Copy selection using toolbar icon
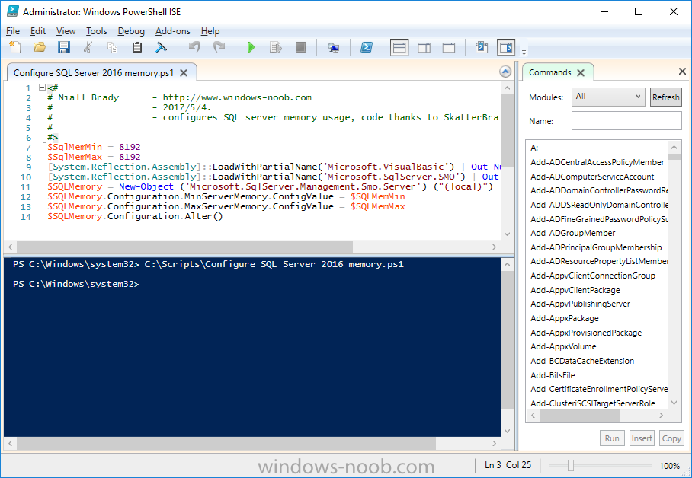The image size is (692, 478). click(x=113, y=47)
